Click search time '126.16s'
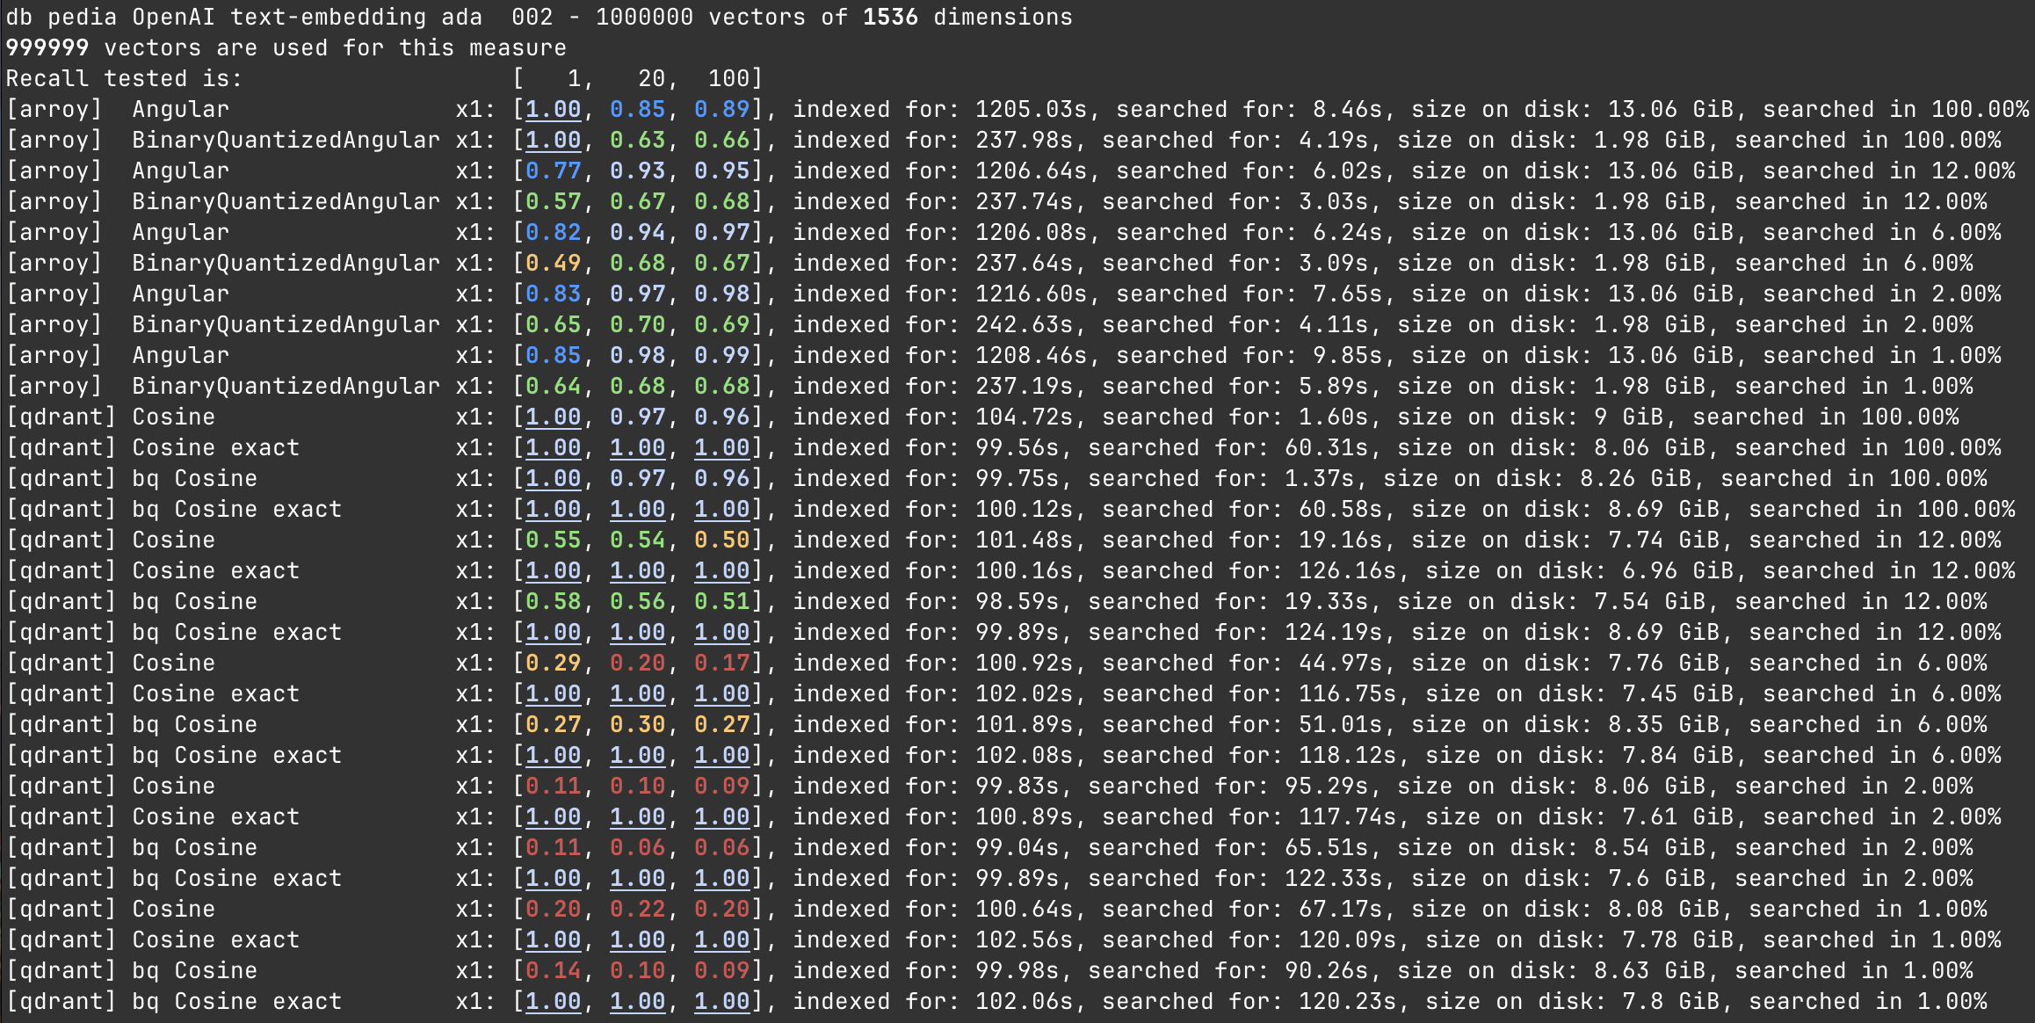 point(1348,570)
